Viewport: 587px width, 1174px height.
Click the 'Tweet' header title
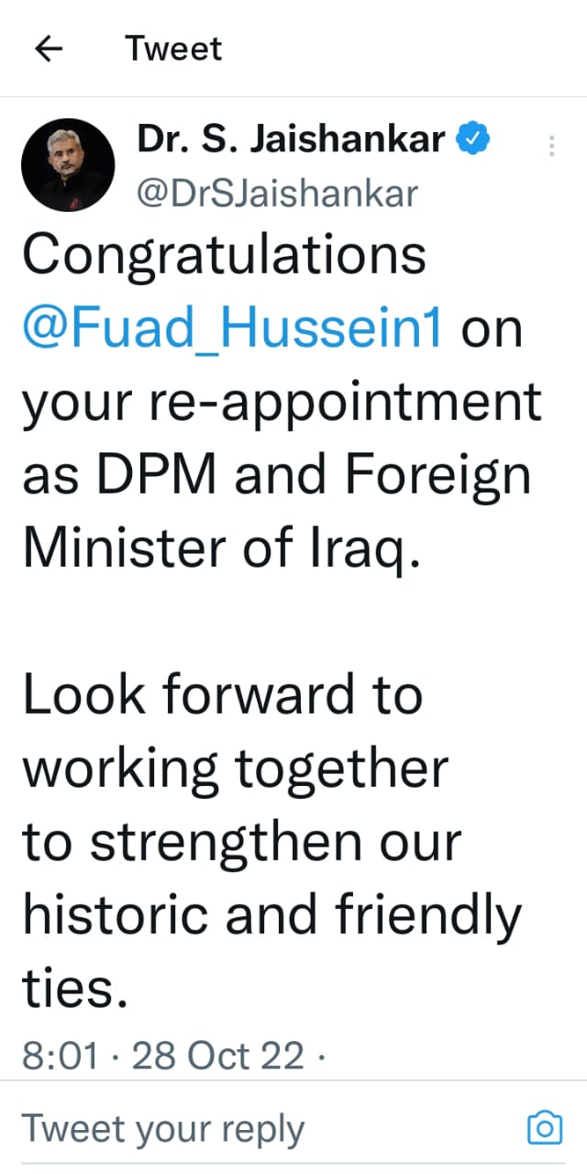173,49
